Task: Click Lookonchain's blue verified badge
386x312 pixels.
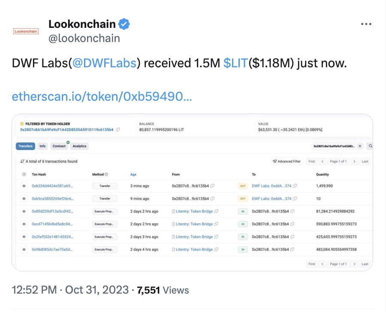Action: (x=124, y=24)
